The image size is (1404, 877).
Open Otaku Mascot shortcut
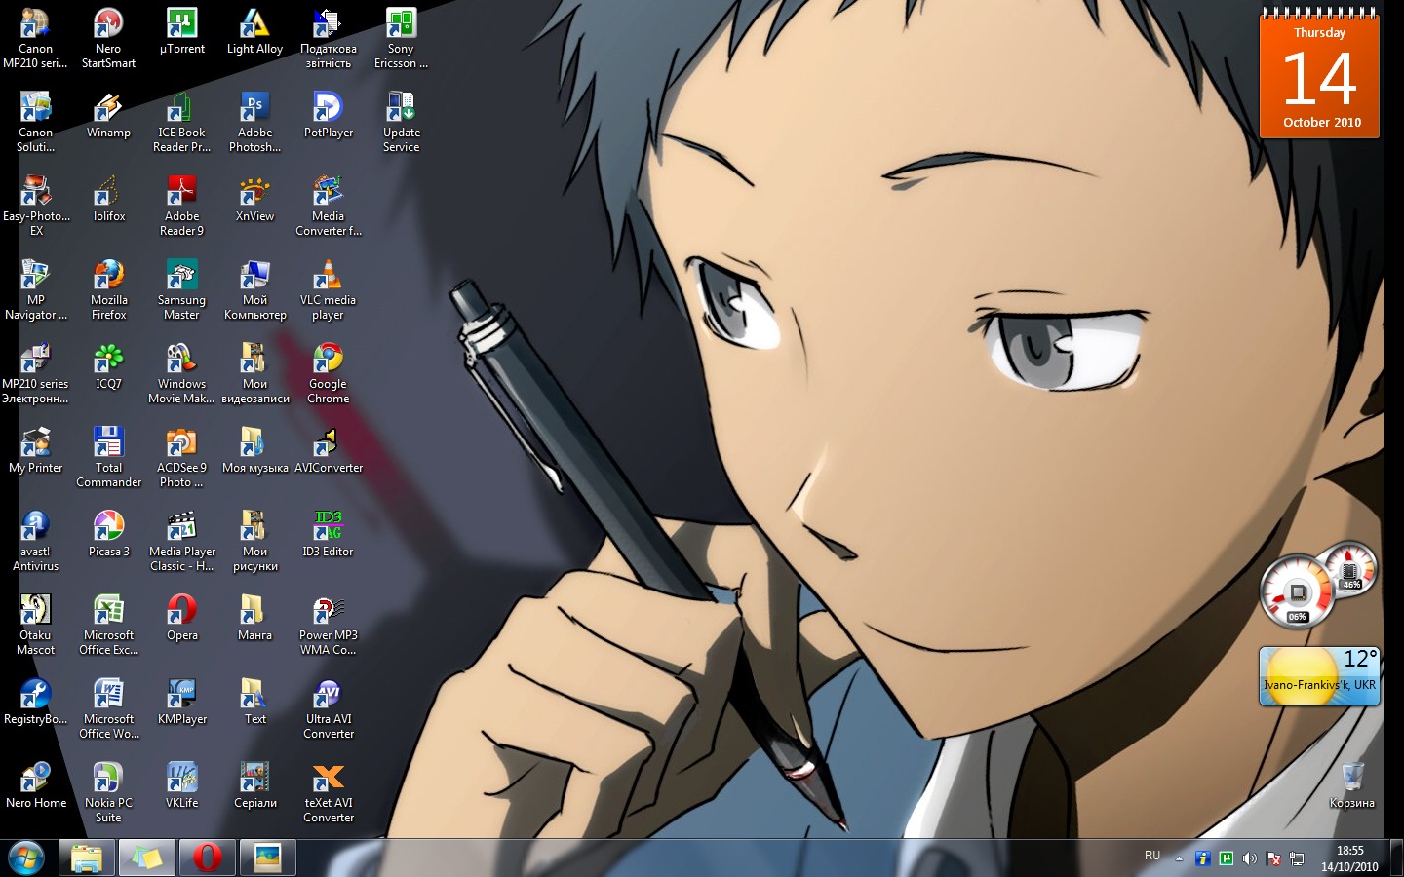click(35, 626)
